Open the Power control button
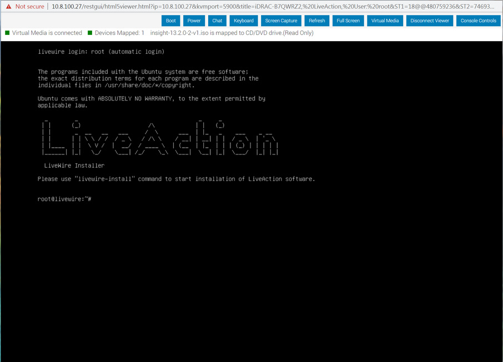Image resolution: width=503 pixels, height=362 pixels. click(x=194, y=21)
